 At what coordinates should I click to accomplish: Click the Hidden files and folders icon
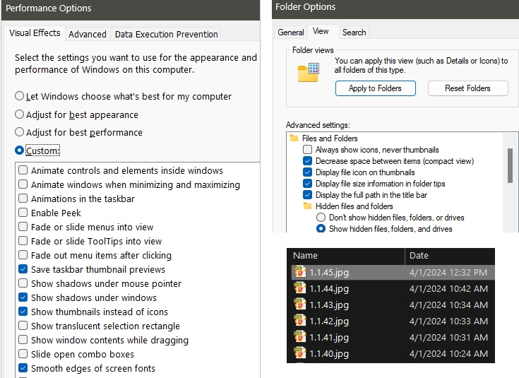click(x=307, y=206)
